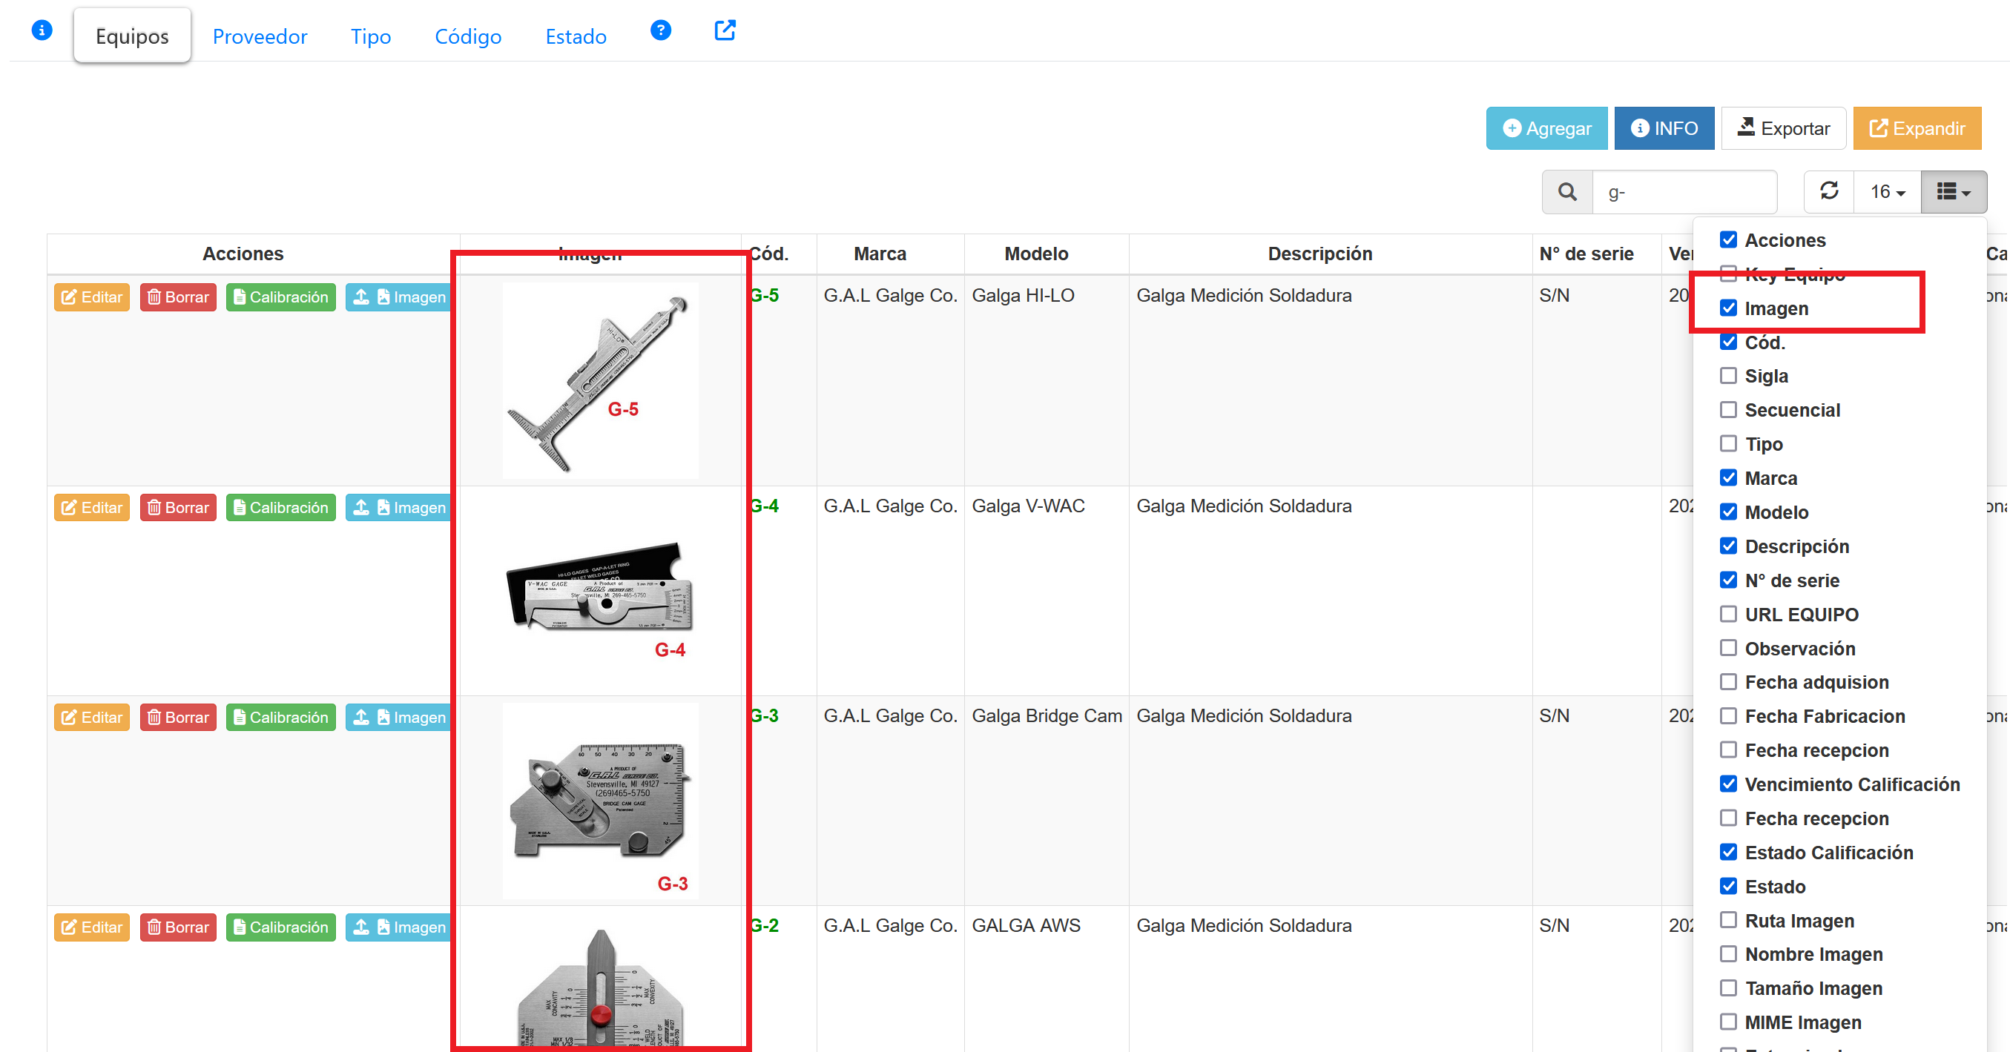This screenshot has width=2010, height=1052.
Task: Click the G-5 gauge thumbnail image
Action: (599, 380)
